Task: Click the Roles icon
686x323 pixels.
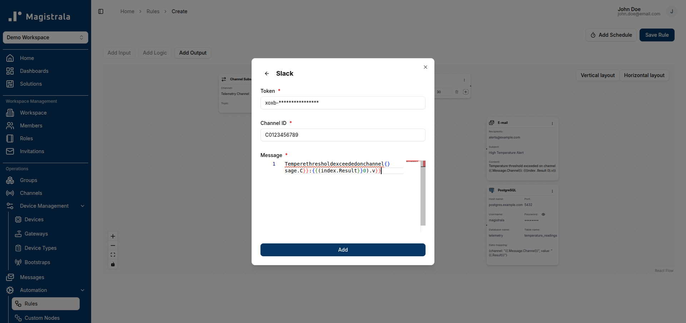Action: pos(10,138)
